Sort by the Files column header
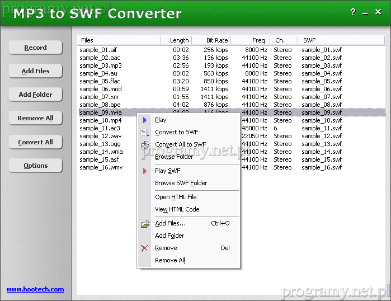Screen dimensions: 391x301 [119, 40]
